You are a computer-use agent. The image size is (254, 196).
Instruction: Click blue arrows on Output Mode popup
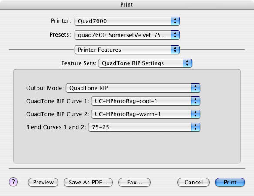tap(196, 88)
